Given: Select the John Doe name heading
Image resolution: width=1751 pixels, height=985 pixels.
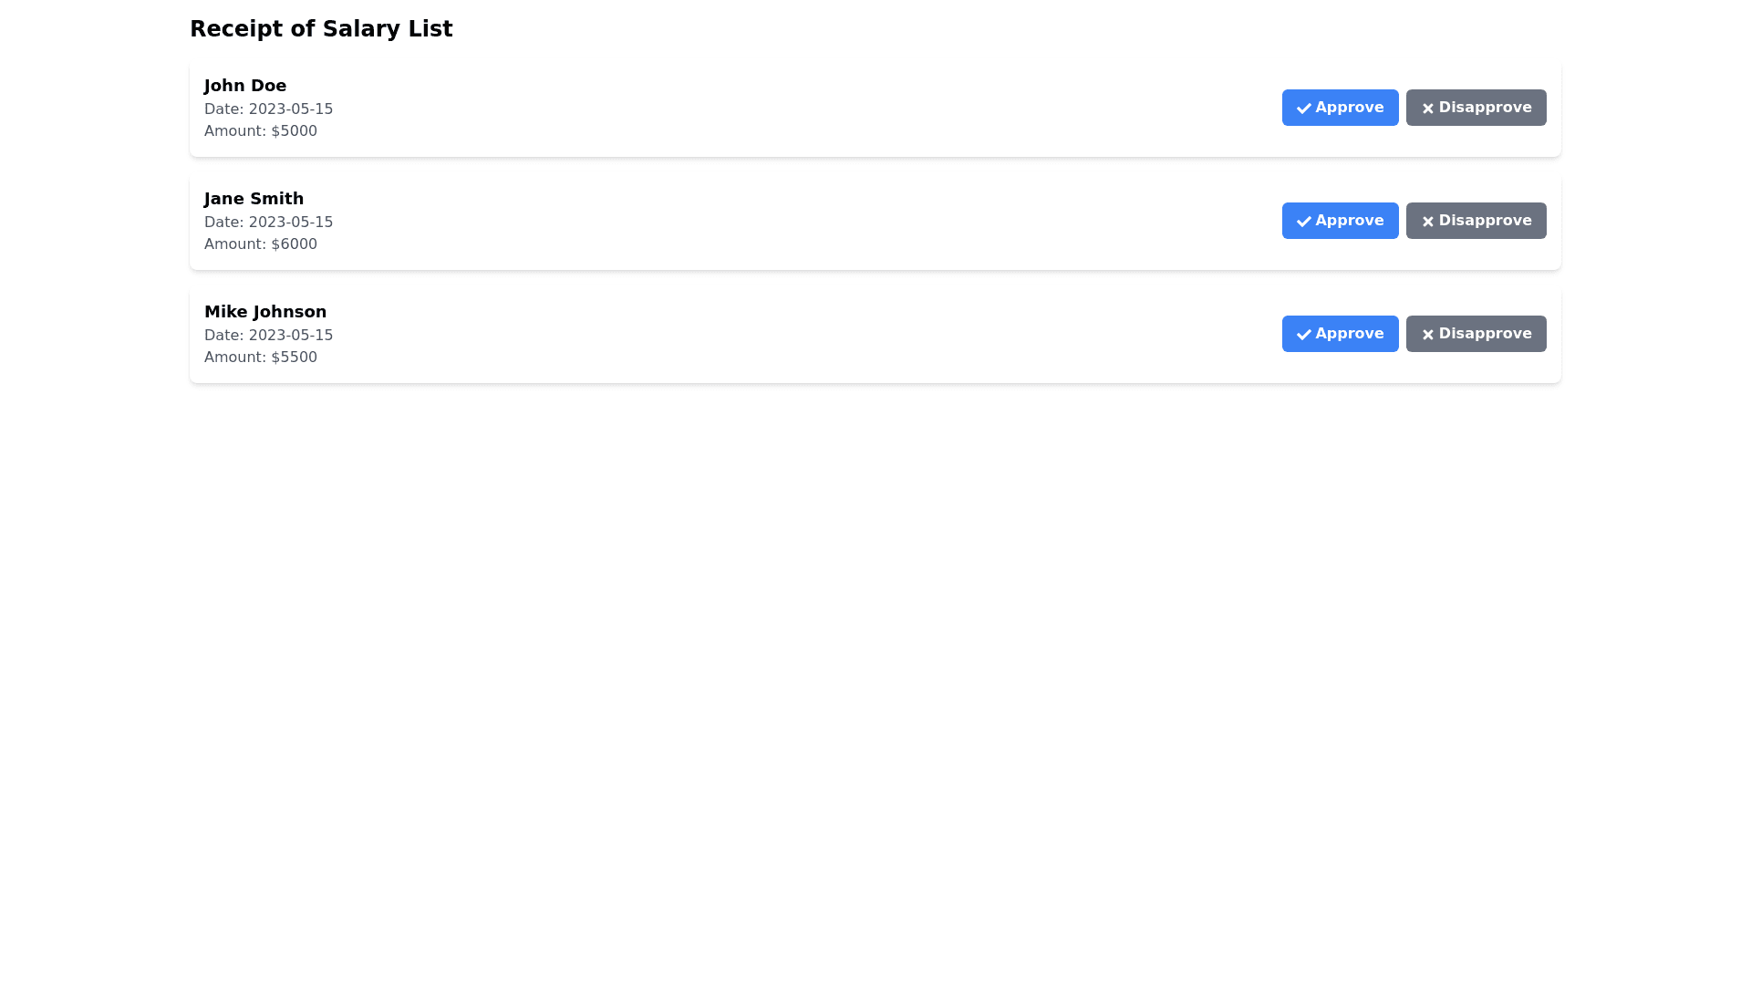Looking at the screenshot, I should [245, 86].
